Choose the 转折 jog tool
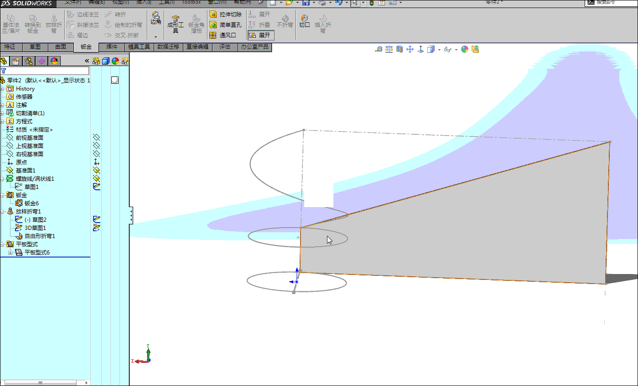The width and height of the screenshot is (638, 386). (115, 15)
